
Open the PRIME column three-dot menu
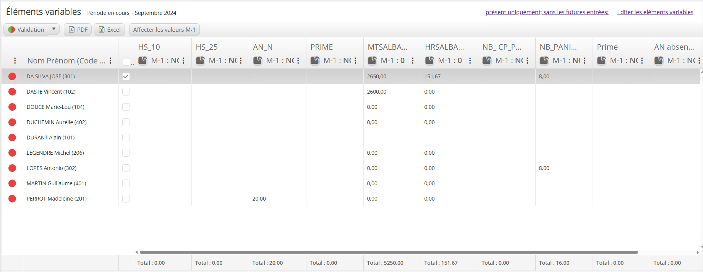355,61
